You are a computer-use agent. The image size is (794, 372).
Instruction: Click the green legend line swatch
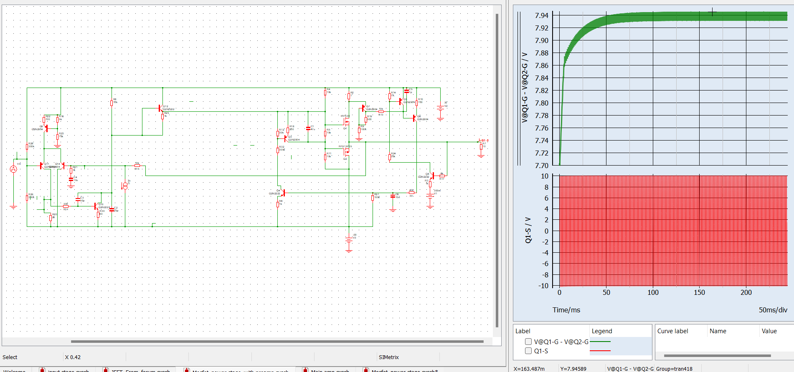[x=600, y=342]
